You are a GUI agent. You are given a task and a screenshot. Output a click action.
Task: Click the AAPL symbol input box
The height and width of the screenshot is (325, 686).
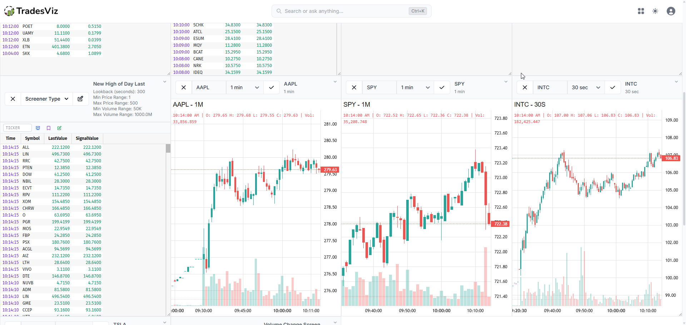click(x=209, y=87)
